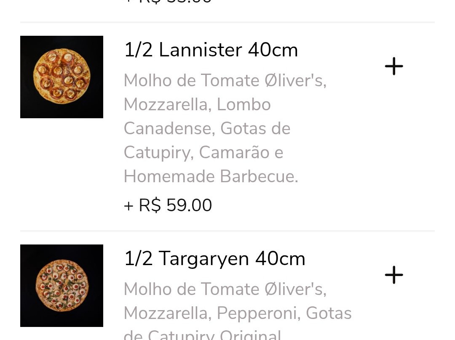
Task: Open the Targaryen pizza photo
Action: tap(62, 286)
